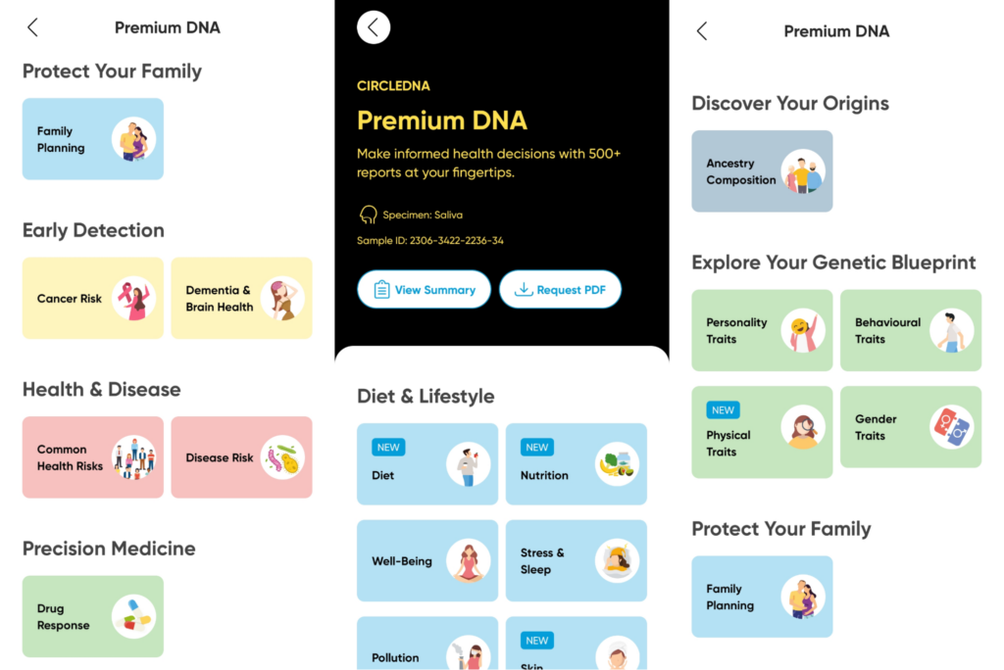This screenshot has height=670, width=1004.
Task: Tap the View Summary button
Action: (x=424, y=289)
